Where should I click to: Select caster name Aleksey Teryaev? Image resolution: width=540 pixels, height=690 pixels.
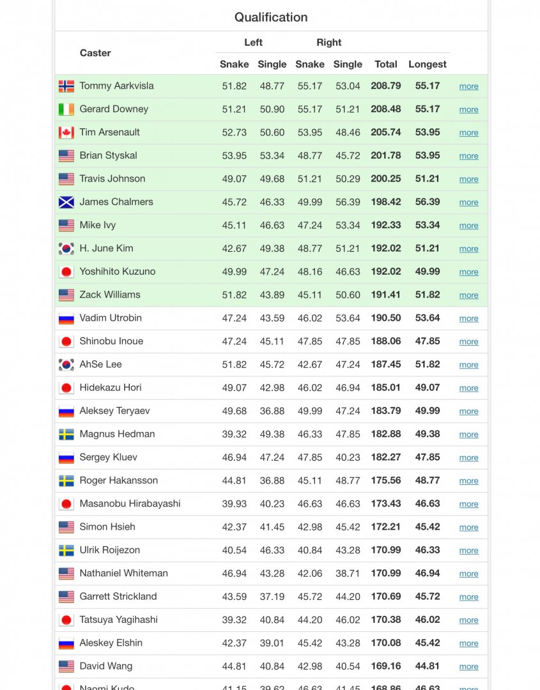click(114, 411)
